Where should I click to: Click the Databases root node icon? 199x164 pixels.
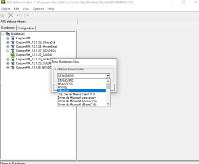8,34
